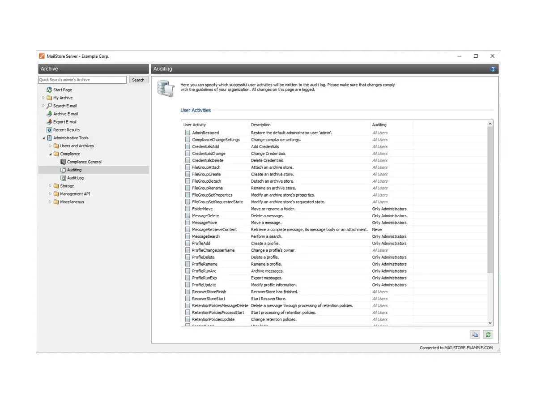
Task: Click the FolderMove row icon
Action: [x=188, y=209]
